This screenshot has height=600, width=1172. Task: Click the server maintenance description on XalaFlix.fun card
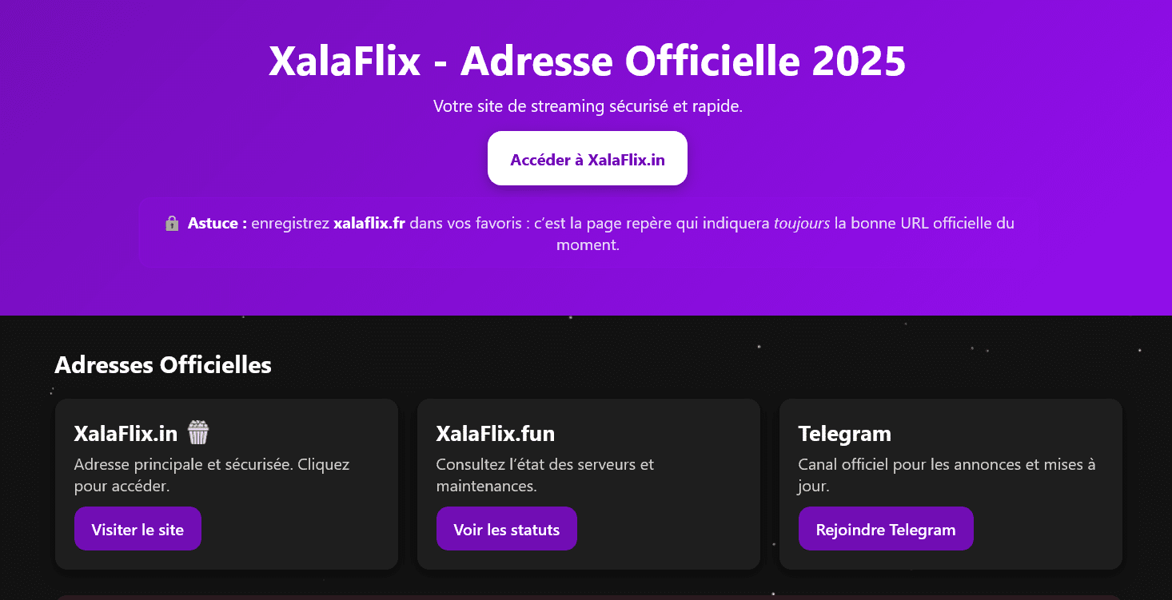[x=544, y=474]
